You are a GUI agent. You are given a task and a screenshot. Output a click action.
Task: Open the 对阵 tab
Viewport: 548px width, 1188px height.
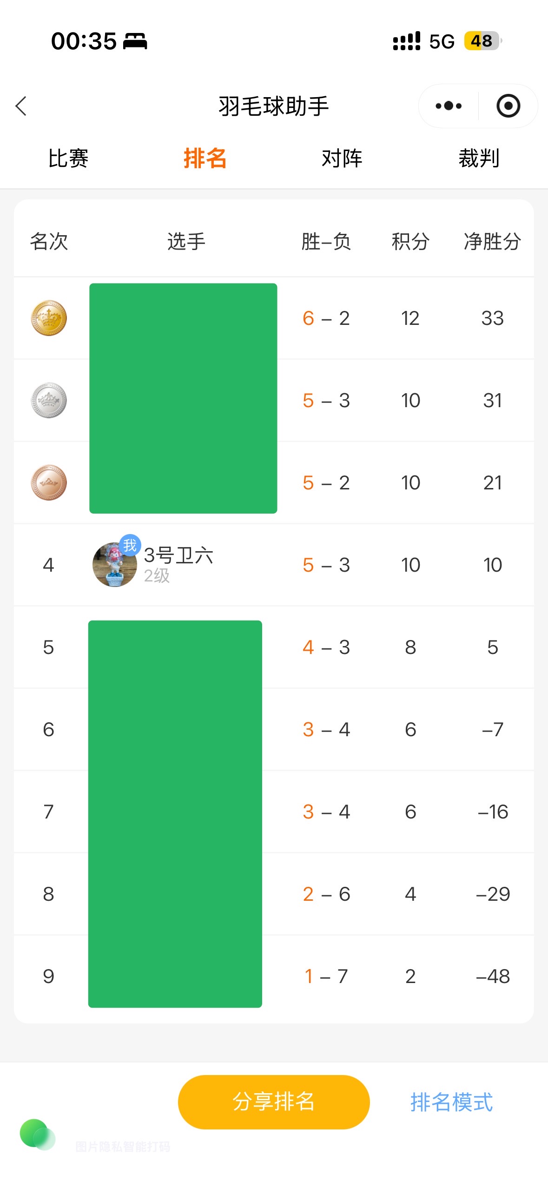pos(342,158)
